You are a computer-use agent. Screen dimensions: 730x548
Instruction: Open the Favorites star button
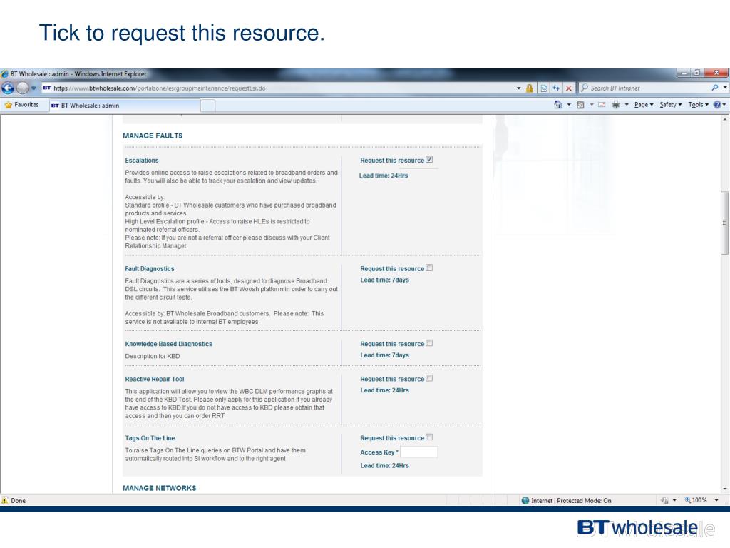pyautogui.click(x=21, y=105)
